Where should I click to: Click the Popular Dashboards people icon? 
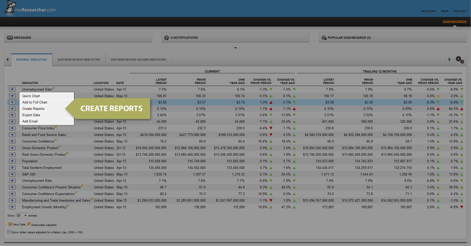pyautogui.click(x=324, y=38)
